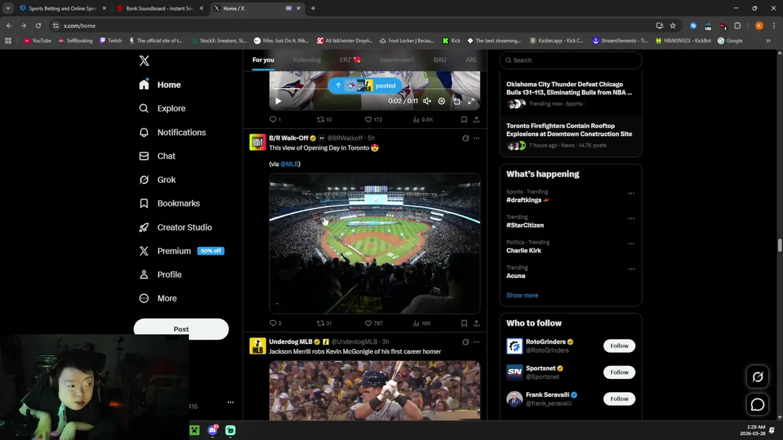Image resolution: width=783 pixels, height=440 pixels.
Task: Open Creator Studio
Action: point(176,227)
